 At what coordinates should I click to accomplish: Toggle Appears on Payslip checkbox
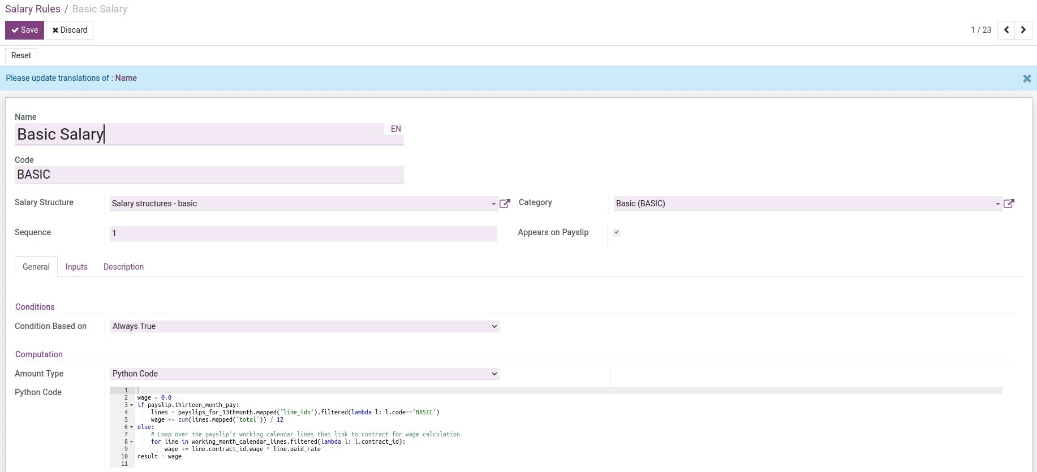pyautogui.click(x=616, y=232)
